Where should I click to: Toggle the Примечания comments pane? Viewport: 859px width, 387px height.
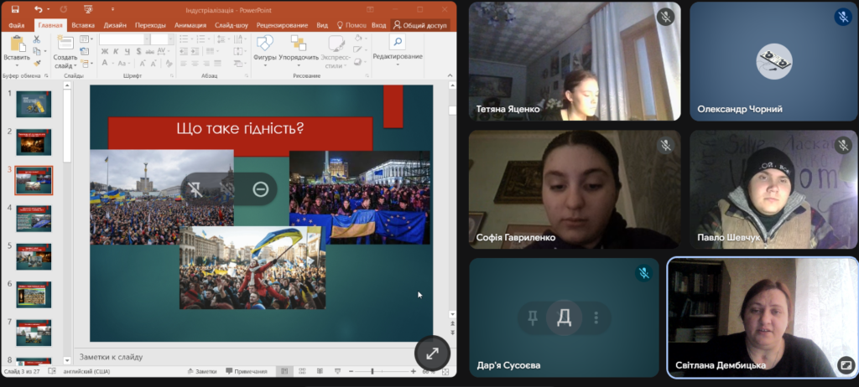[246, 371]
